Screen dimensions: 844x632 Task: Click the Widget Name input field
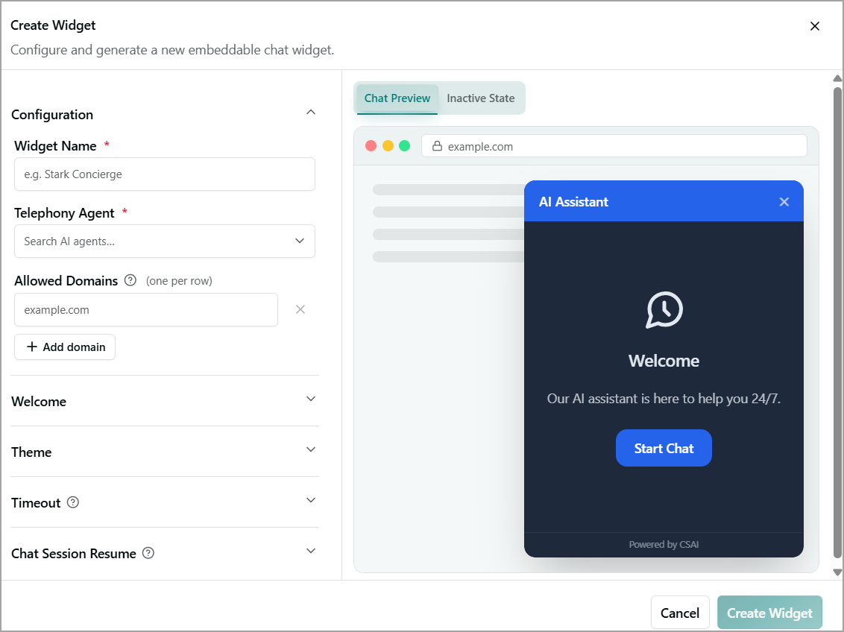point(165,174)
